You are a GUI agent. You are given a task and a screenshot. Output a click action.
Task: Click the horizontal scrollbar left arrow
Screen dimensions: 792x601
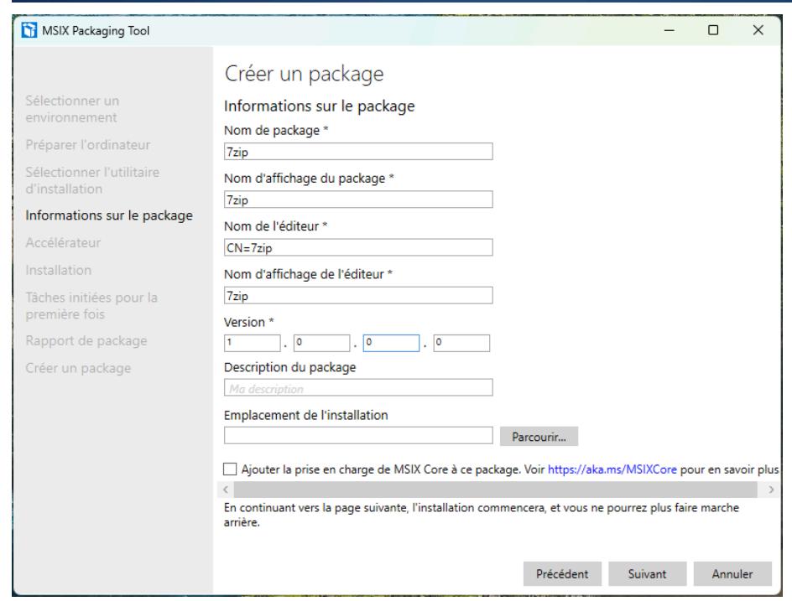click(226, 490)
